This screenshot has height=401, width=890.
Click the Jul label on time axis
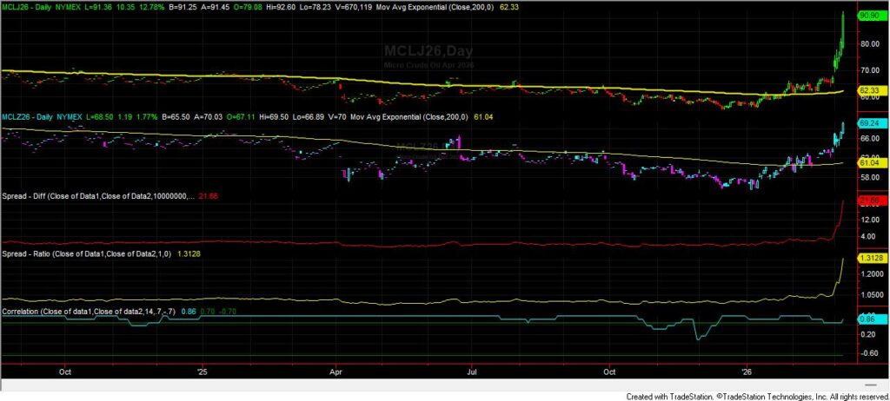click(470, 368)
